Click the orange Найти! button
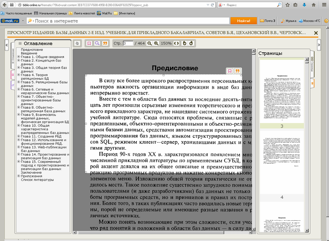The width and height of the screenshot is (329, 241). click(x=243, y=21)
